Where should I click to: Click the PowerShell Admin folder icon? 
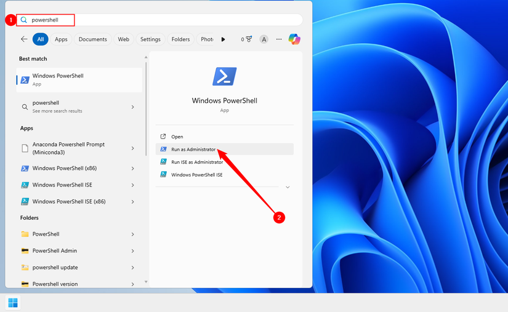click(x=25, y=250)
